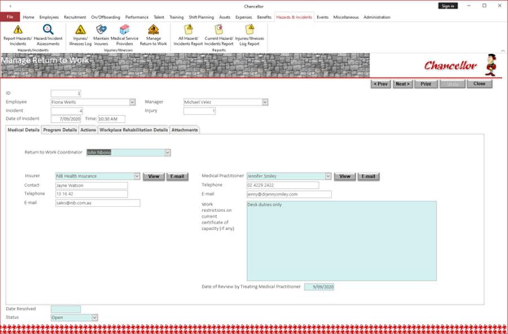Image resolution: width=508 pixels, height=334 pixels.
Task: Run Injuries/Illnesses Log Report
Action: 249,36
